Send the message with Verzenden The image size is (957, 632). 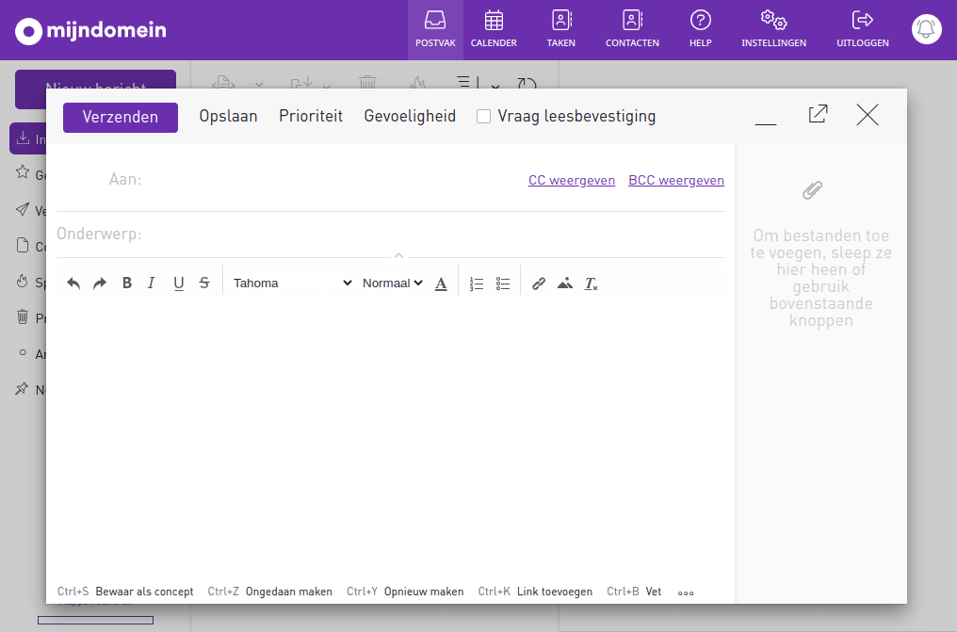[121, 117]
